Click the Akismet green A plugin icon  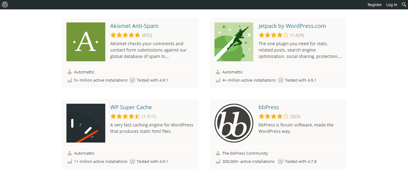pyautogui.click(x=86, y=42)
